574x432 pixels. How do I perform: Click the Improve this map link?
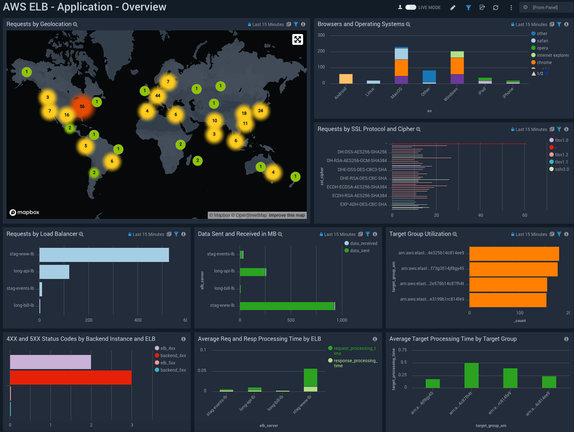point(287,215)
